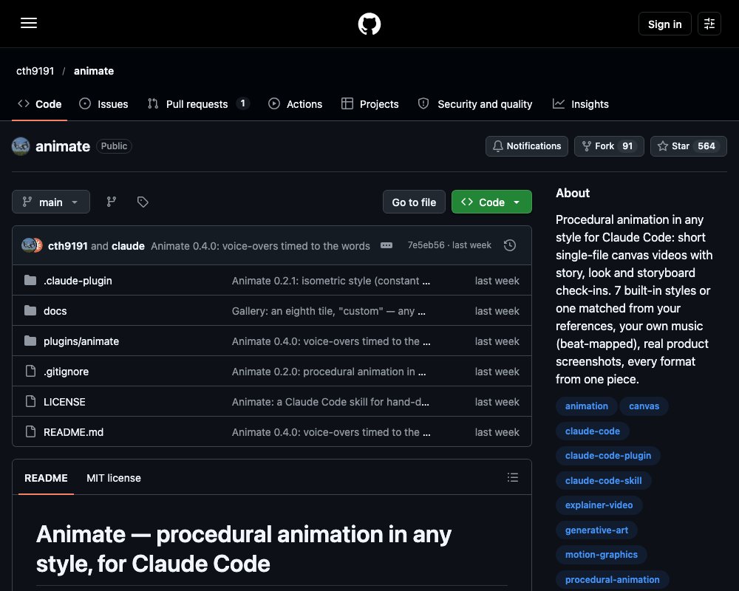This screenshot has width=739, height=591.
Task: Click the Notifications bell button
Action: click(526, 146)
